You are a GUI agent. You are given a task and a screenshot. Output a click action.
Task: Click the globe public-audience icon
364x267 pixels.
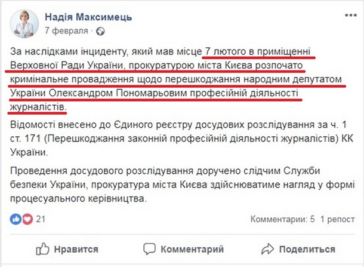[100, 30]
